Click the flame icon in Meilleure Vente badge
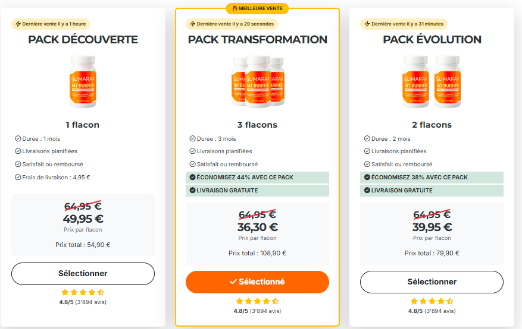This screenshot has width=522, height=329. pyautogui.click(x=234, y=8)
